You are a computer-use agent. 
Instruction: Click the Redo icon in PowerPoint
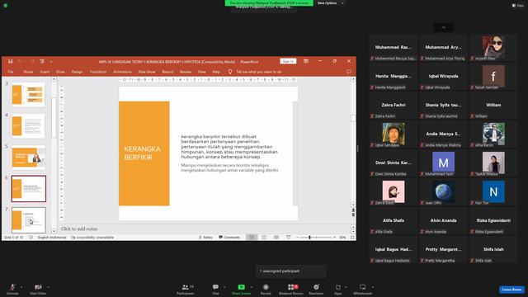pyautogui.click(x=32, y=61)
